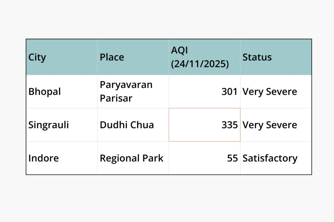Select the Regional Park place cell

point(131,158)
